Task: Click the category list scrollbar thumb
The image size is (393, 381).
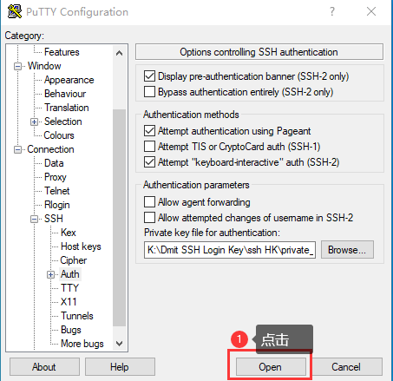Action: click(x=119, y=218)
